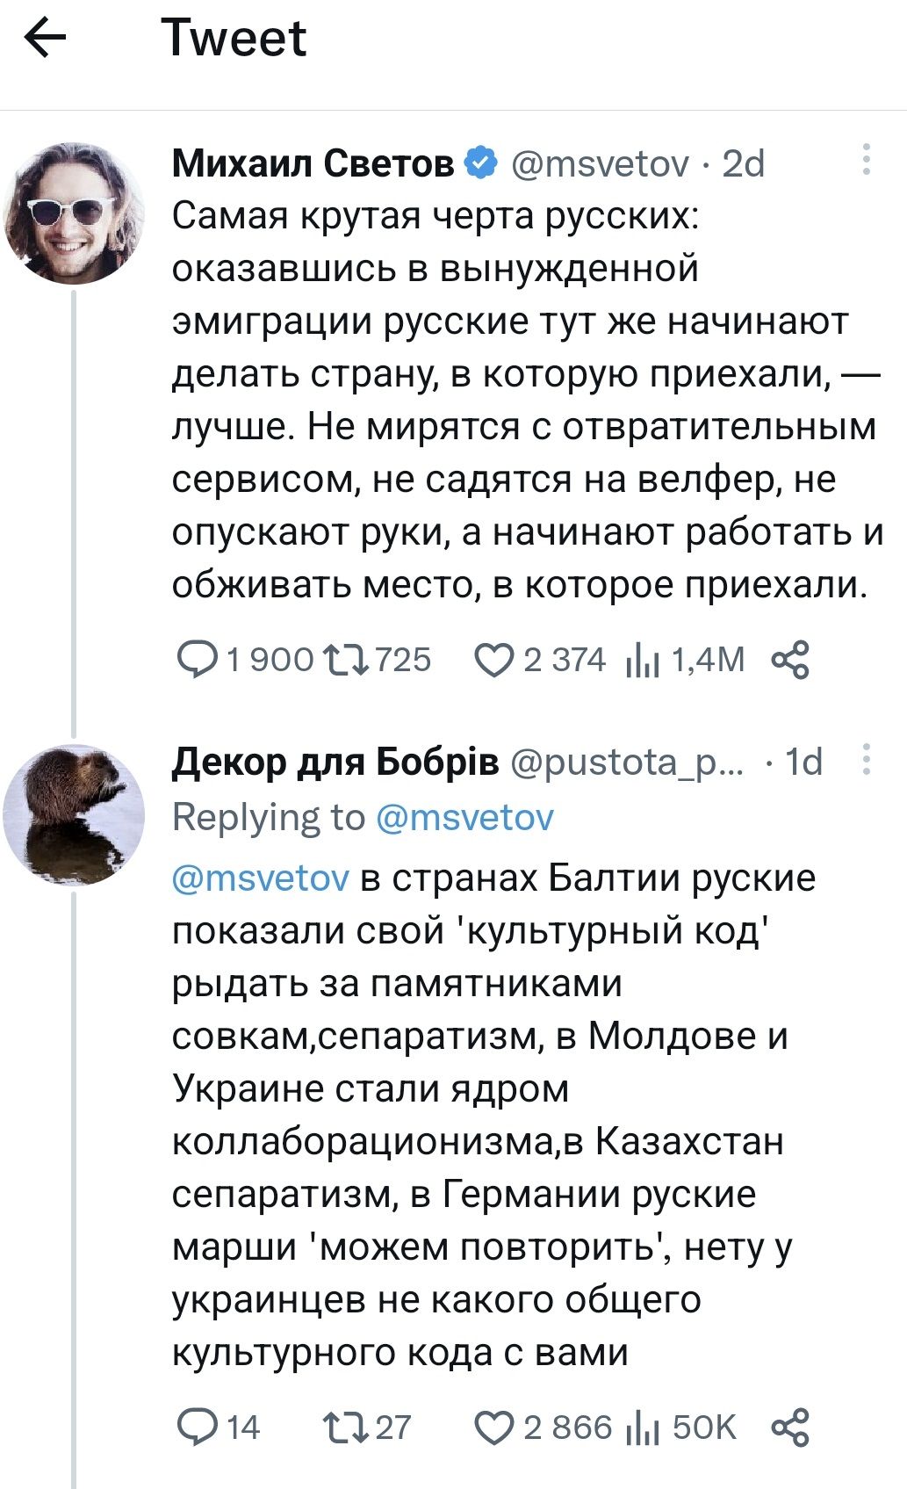Click the Михаил Светов display name
The image size is (907, 1489).
[x=313, y=163]
